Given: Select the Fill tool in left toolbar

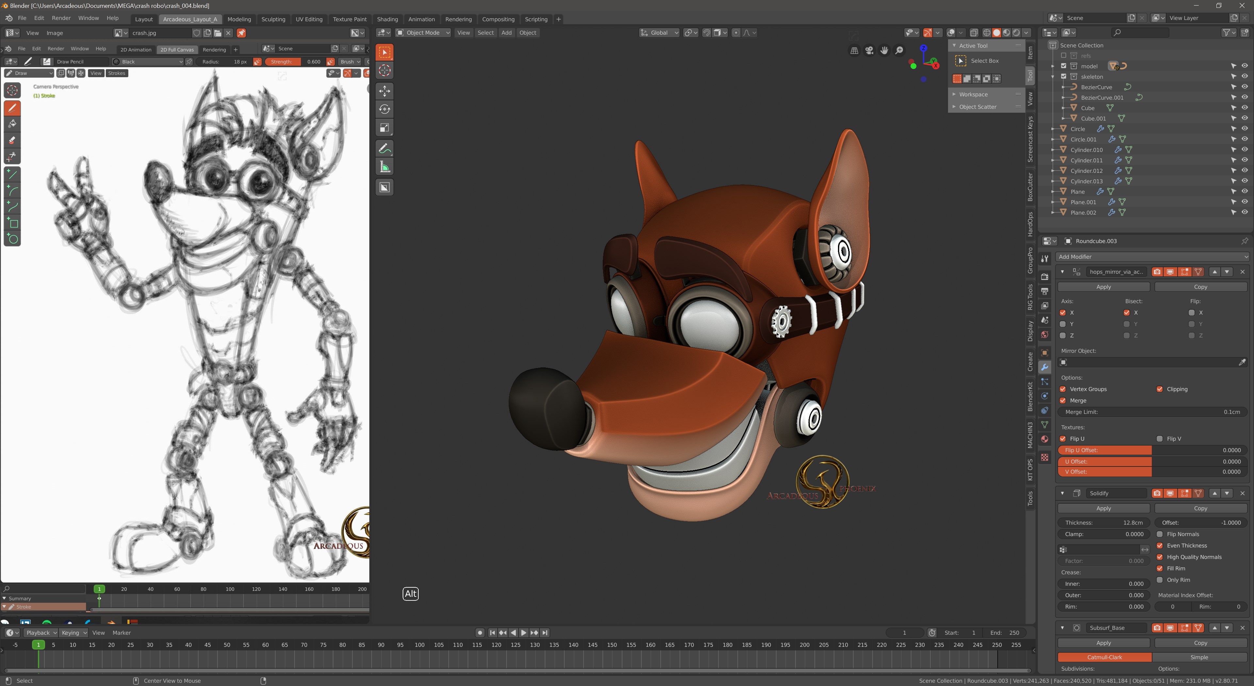Looking at the screenshot, I should [x=12, y=124].
